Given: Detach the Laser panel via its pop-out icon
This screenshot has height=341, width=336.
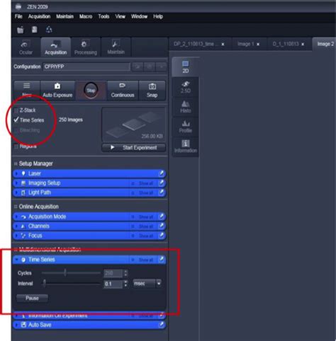Looking at the screenshot, I should tap(162, 174).
